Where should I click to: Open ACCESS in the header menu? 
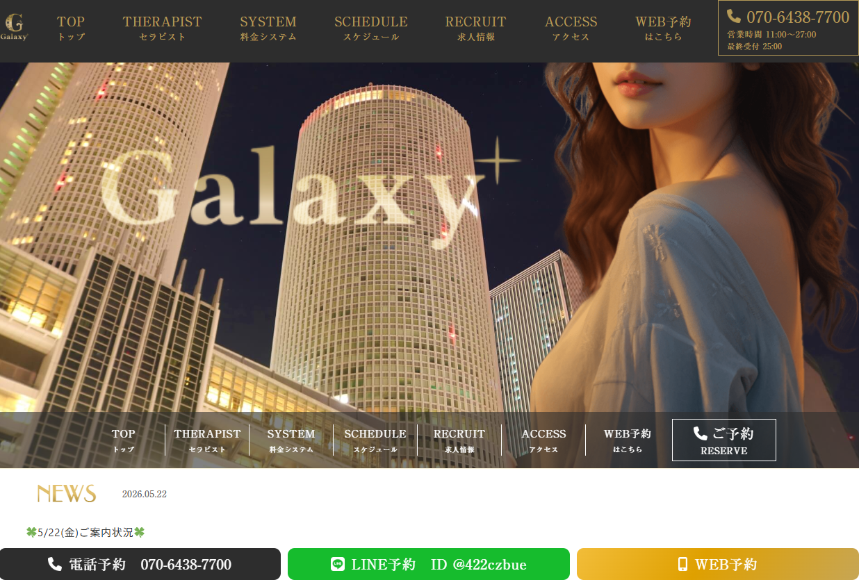point(571,28)
